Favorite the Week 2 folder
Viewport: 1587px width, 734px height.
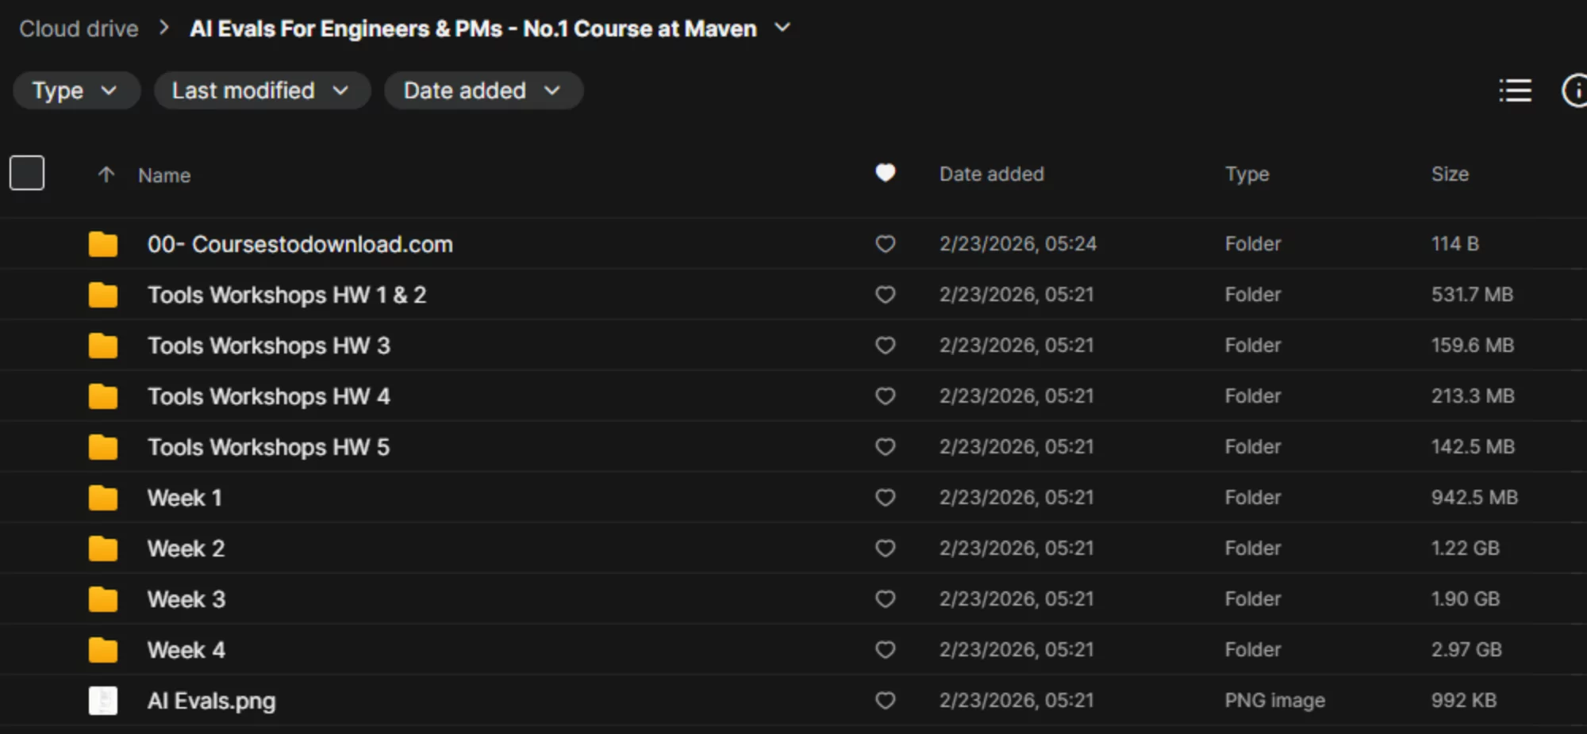(x=885, y=548)
